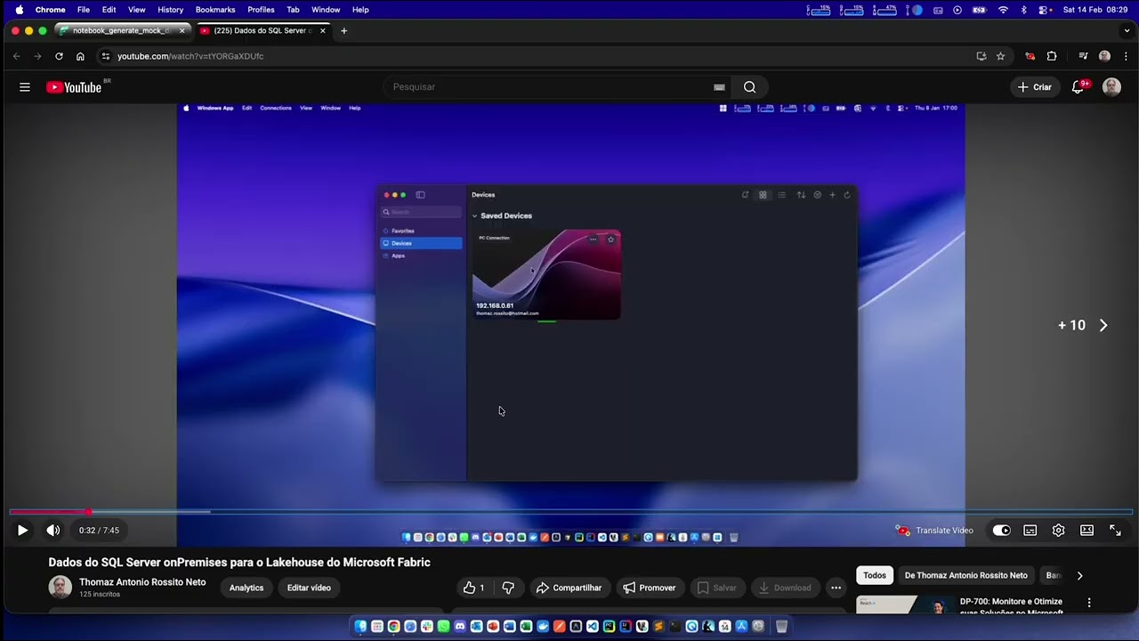Open more actions ellipsis below video
Viewport: 1139px width, 641px height.
[836, 588]
